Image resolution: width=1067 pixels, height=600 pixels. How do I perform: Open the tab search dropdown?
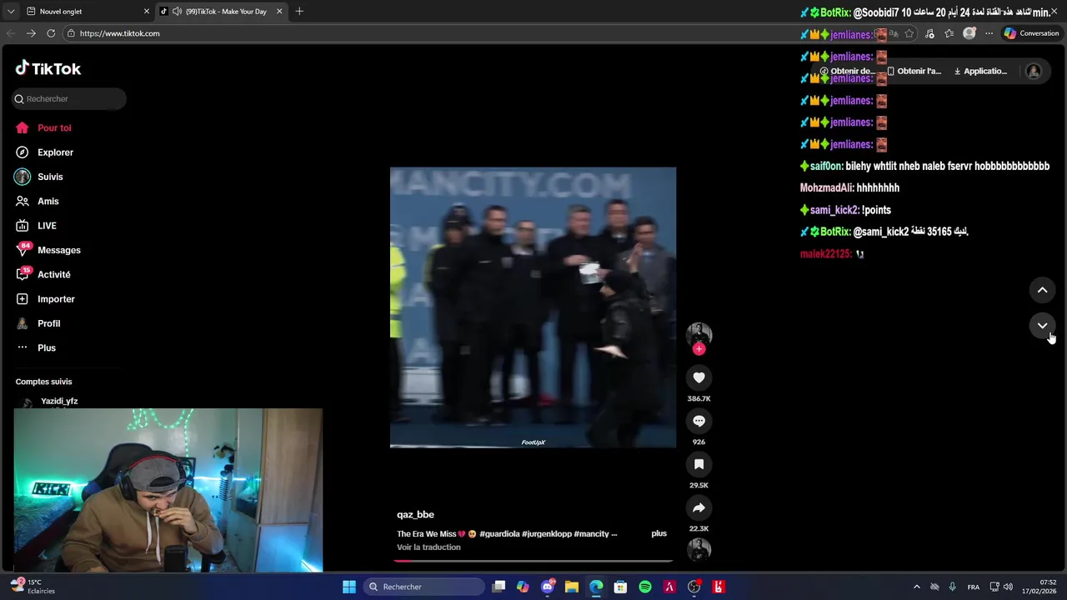pyautogui.click(x=10, y=12)
